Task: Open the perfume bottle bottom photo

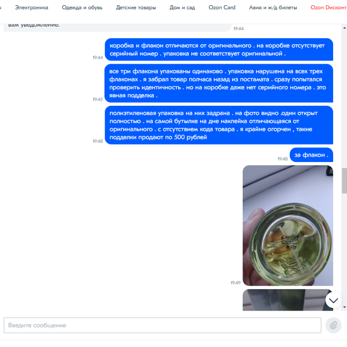Action: 288,226
